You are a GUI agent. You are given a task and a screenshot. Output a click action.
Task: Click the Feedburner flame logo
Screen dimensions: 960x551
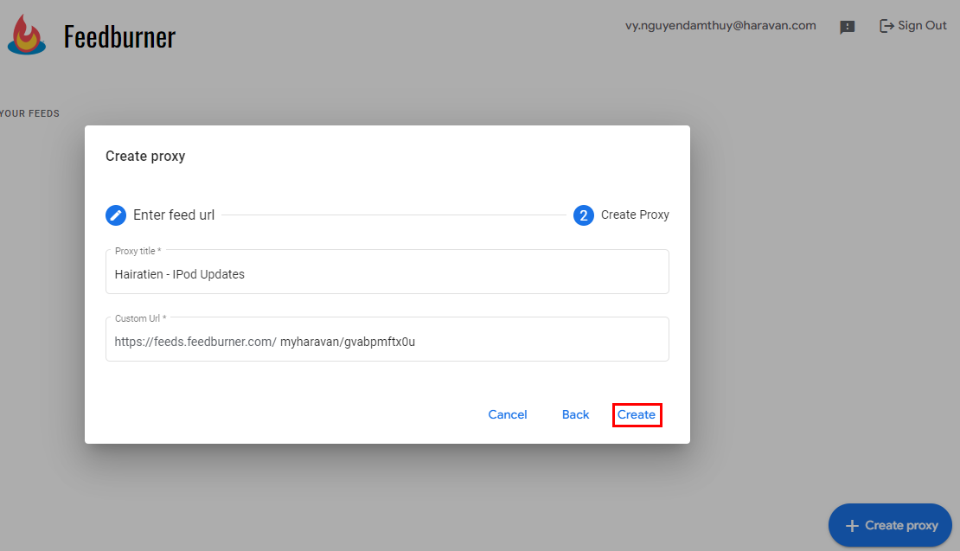pyautogui.click(x=27, y=35)
